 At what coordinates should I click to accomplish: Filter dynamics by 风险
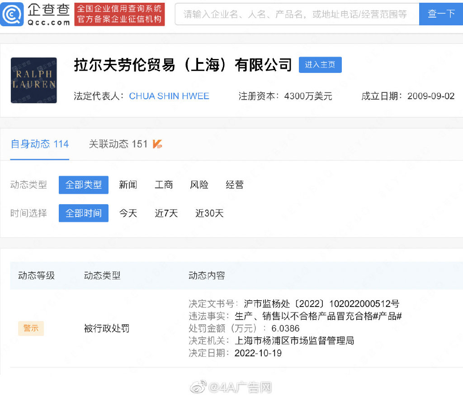(199, 185)
